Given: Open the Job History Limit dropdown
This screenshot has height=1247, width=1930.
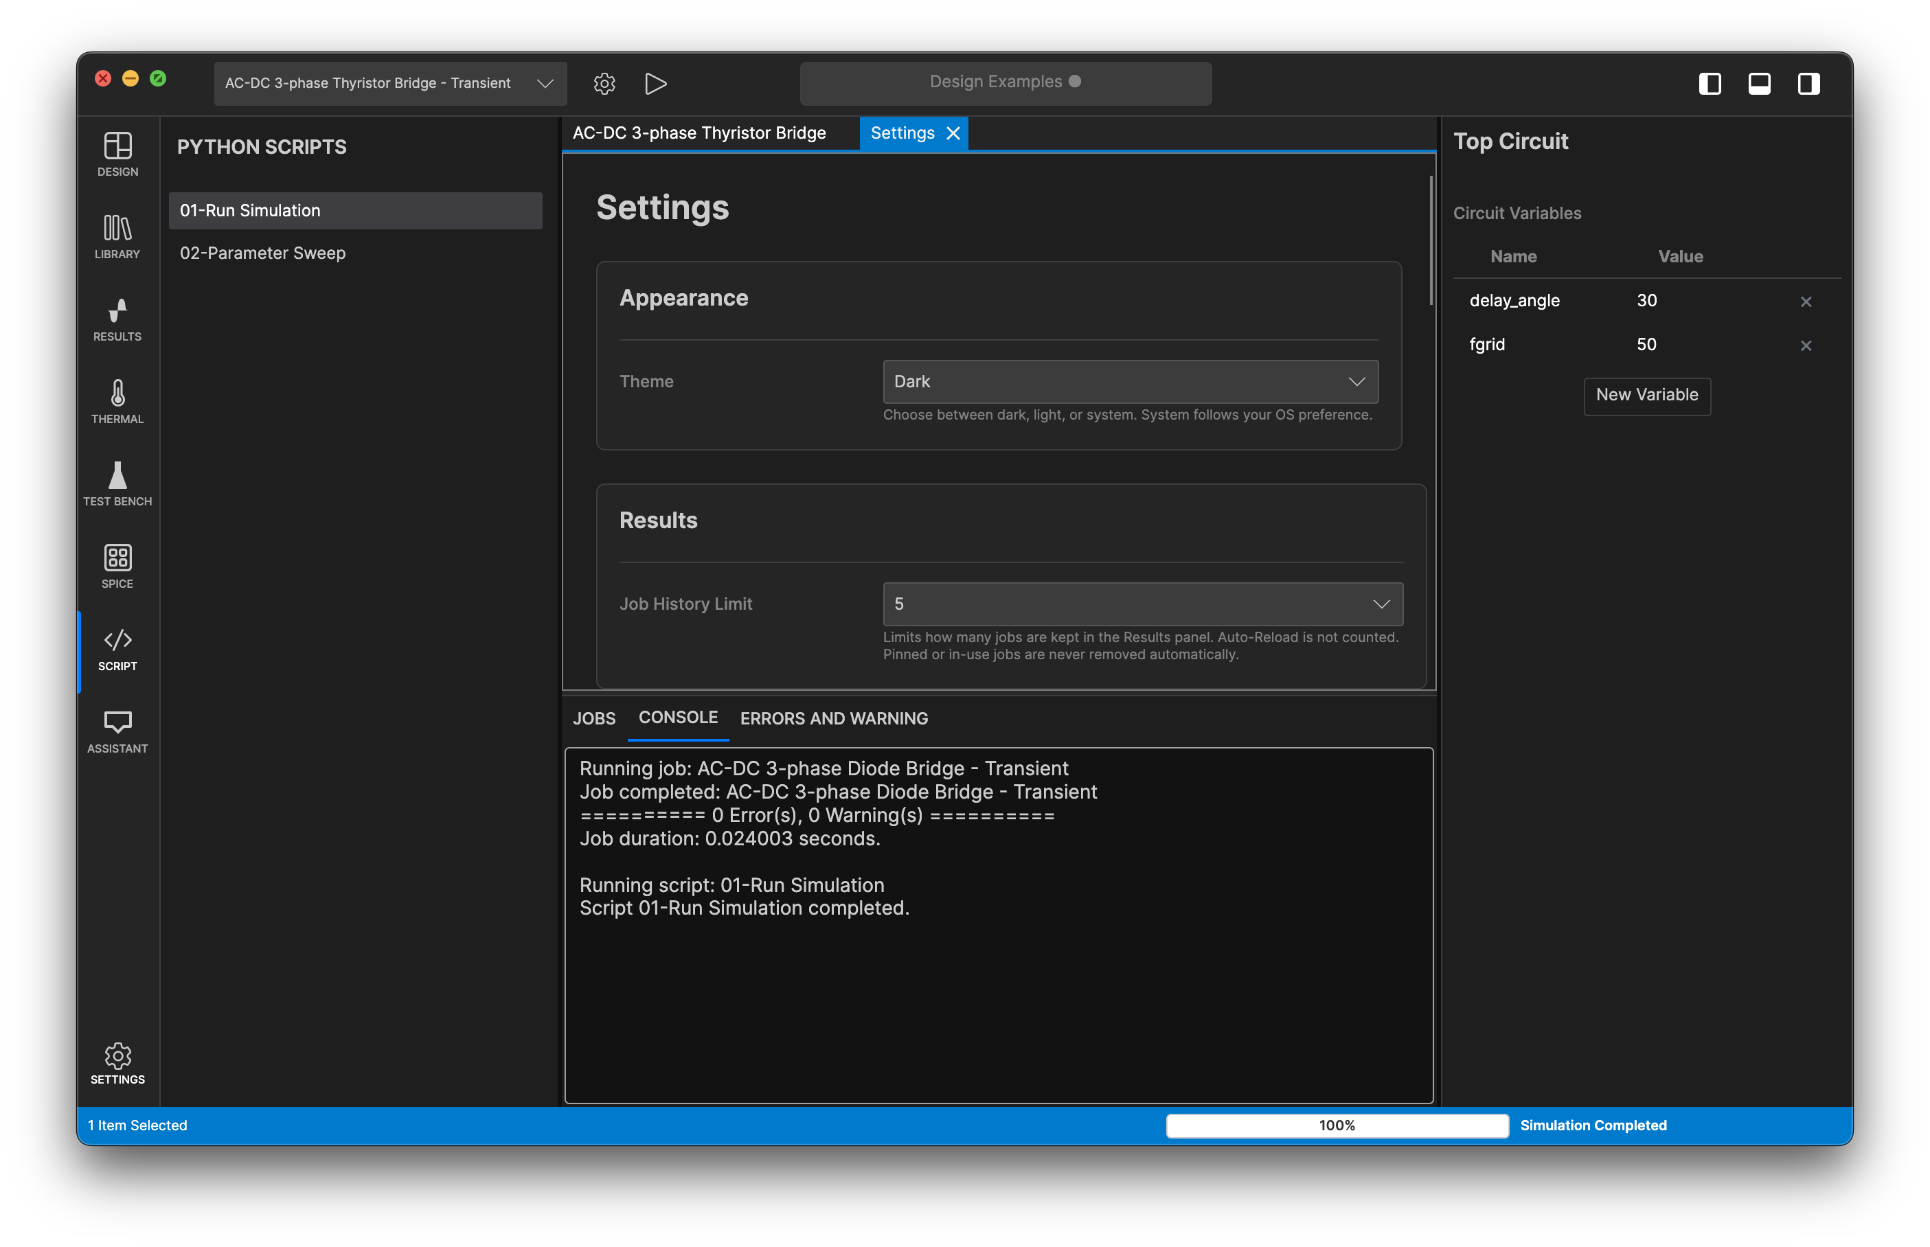Looking at the screenshot, I should pyautogui.click(x=1142, y=604).
